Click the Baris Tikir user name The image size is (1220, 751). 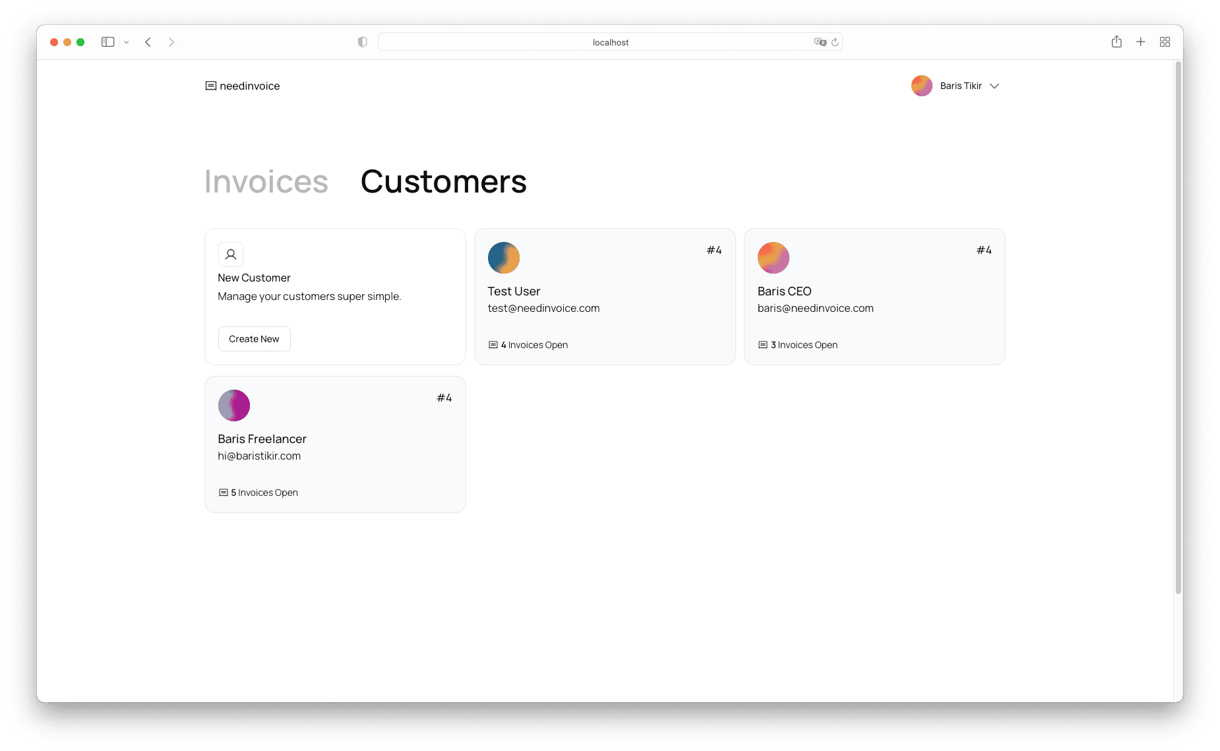pos(961,86)
